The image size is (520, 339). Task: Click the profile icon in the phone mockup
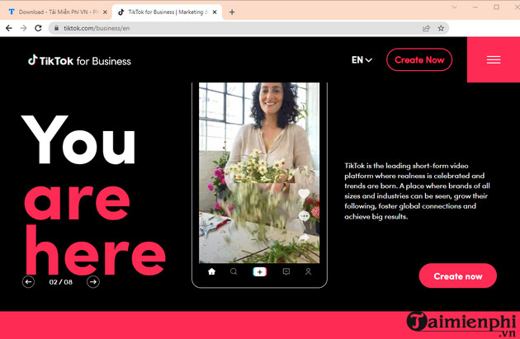pos(308,271)
